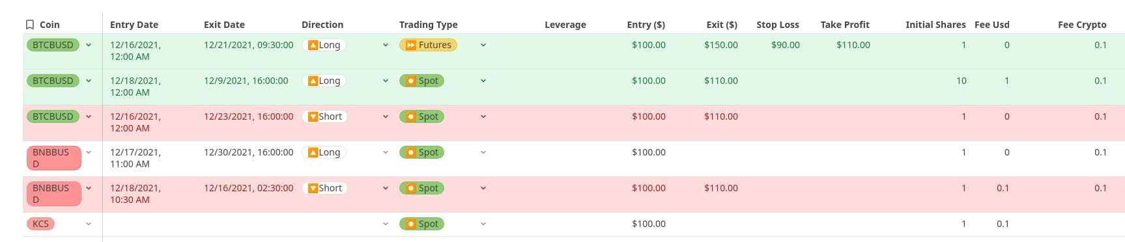Click the down-arrow icon on BNBBUSD Short tag
The height and width of the screenshot is (242, 1125).
click(313, 188)
